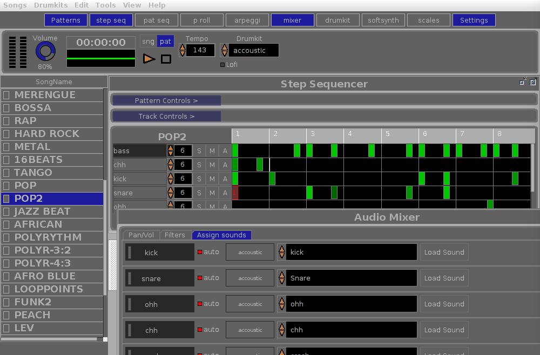Click the S button on the chh track

point(199,165)
